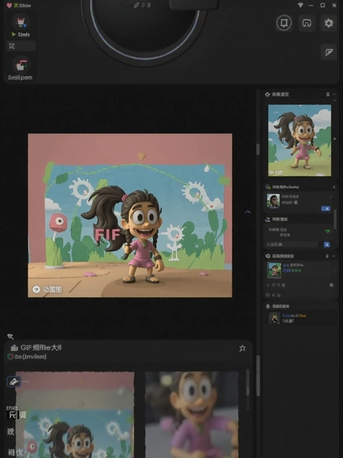This screenshot has width=343, height=458.
Task: Expand the next arrow beside the preview thumbnail
Action: point(335,139)
